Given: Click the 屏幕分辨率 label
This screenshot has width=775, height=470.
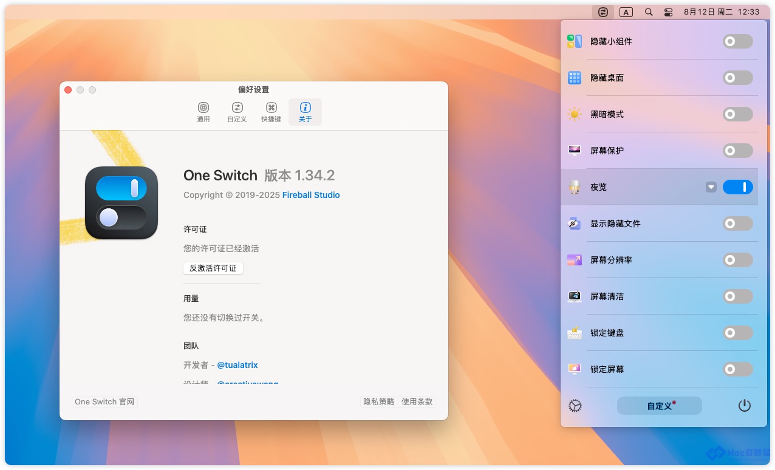Looking at the screenshot, I should 611,260.
